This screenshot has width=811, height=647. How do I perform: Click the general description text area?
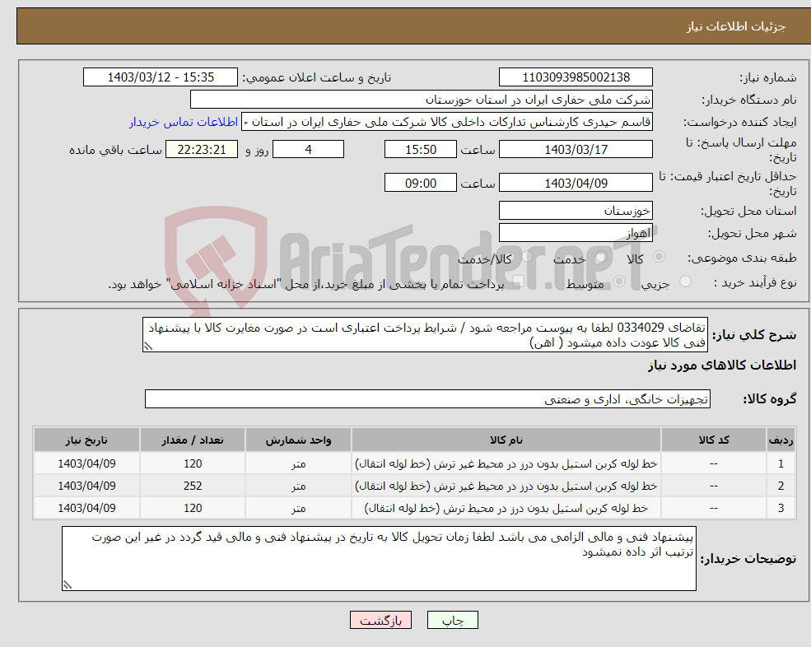click(x=425, y=335)
